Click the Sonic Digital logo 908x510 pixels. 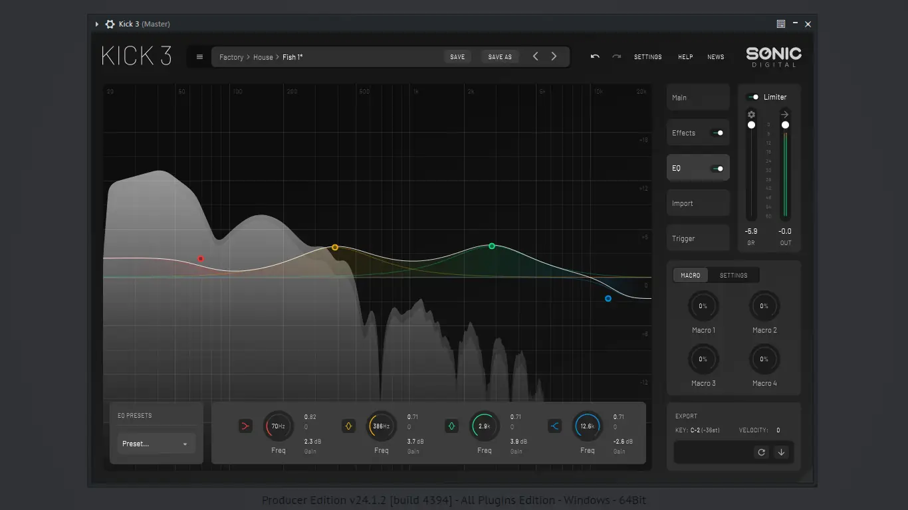774,56
